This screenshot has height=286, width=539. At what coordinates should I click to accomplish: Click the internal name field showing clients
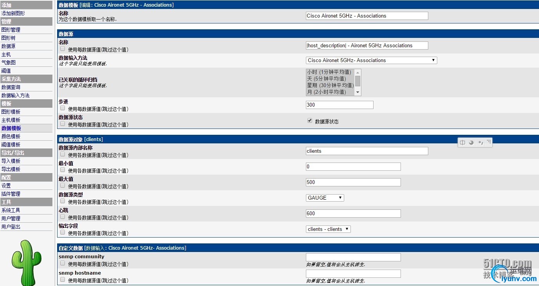[x=367, y=151]
